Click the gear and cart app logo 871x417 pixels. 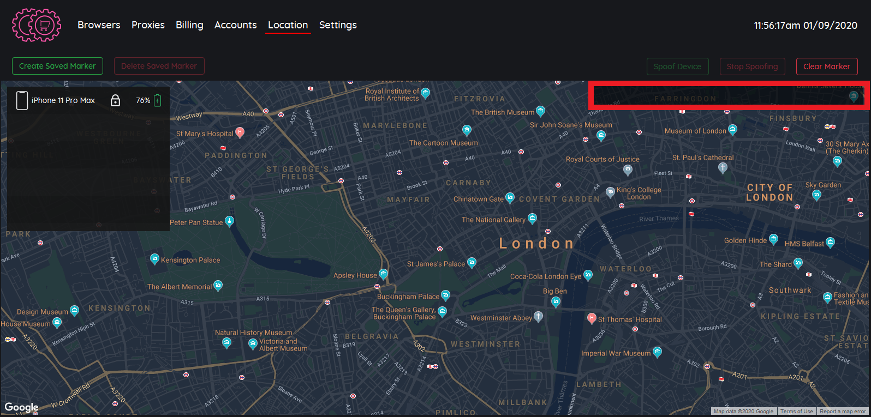coord(37,25)
